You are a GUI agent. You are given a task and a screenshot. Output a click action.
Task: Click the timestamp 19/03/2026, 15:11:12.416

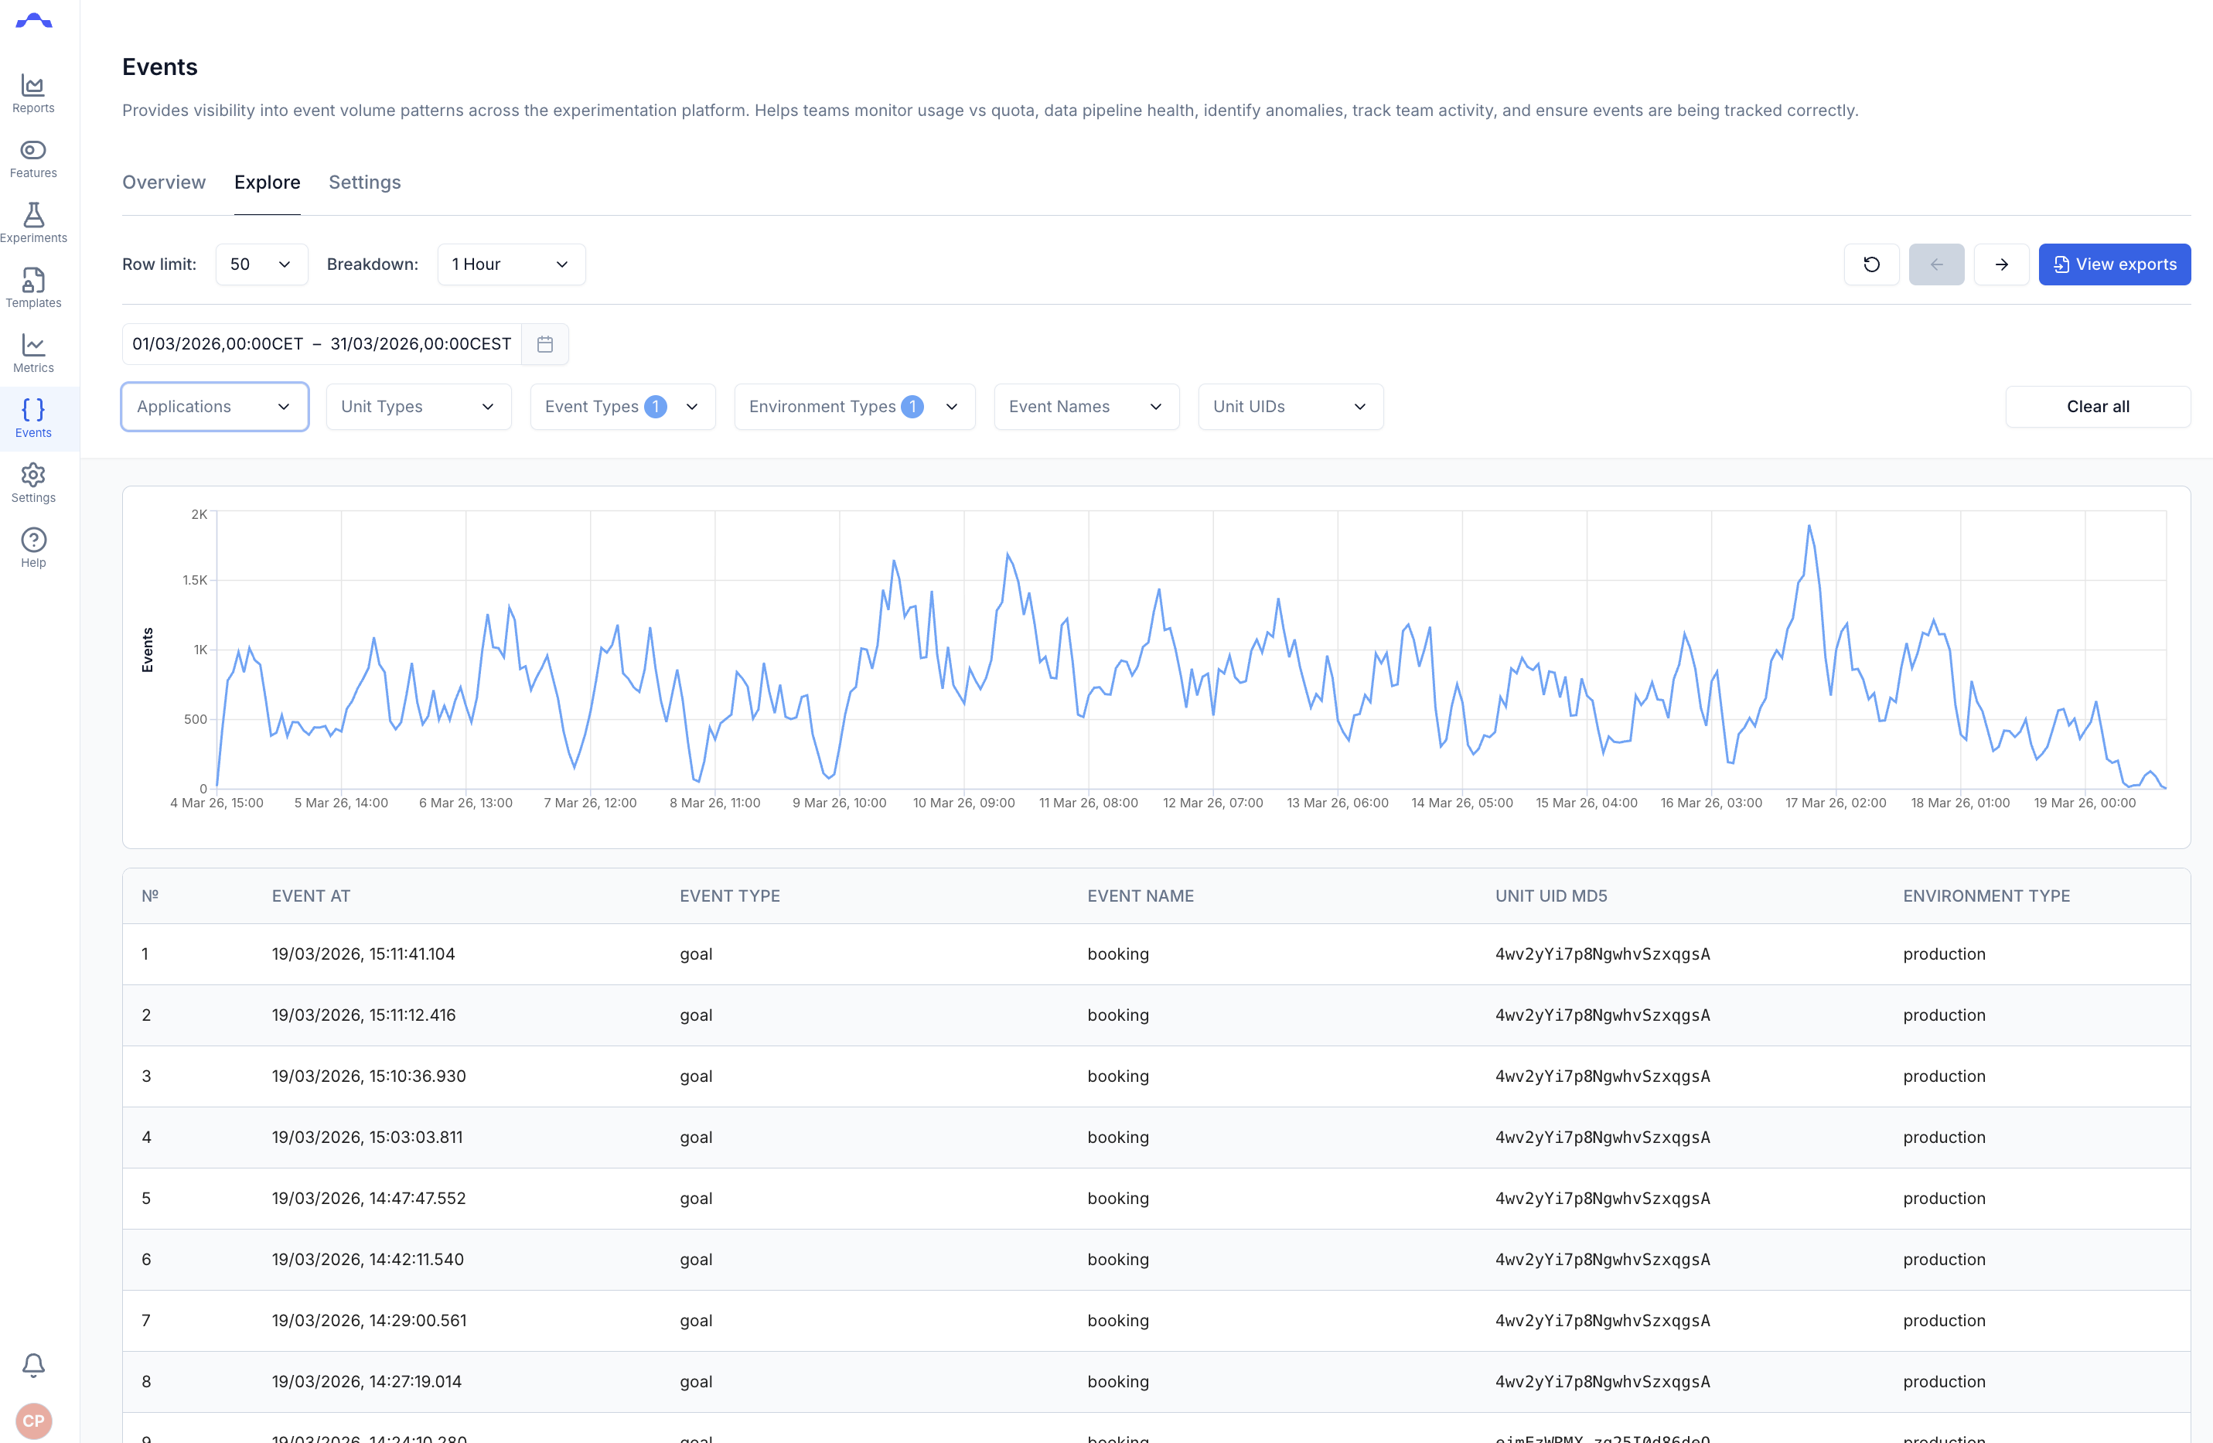pyautogui.click(x=363, y=1015)
